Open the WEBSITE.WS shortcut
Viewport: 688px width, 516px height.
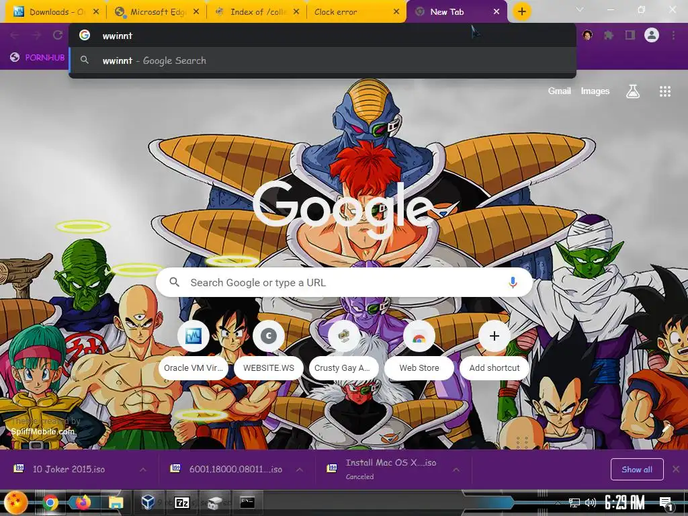point(269,349)
